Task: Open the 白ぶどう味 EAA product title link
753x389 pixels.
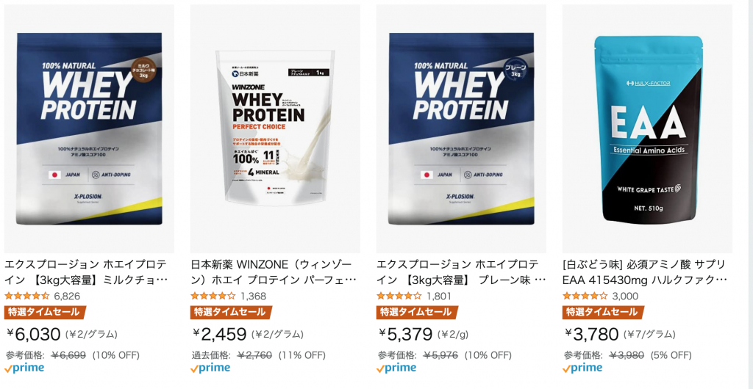Action: (x=645, y=272)
